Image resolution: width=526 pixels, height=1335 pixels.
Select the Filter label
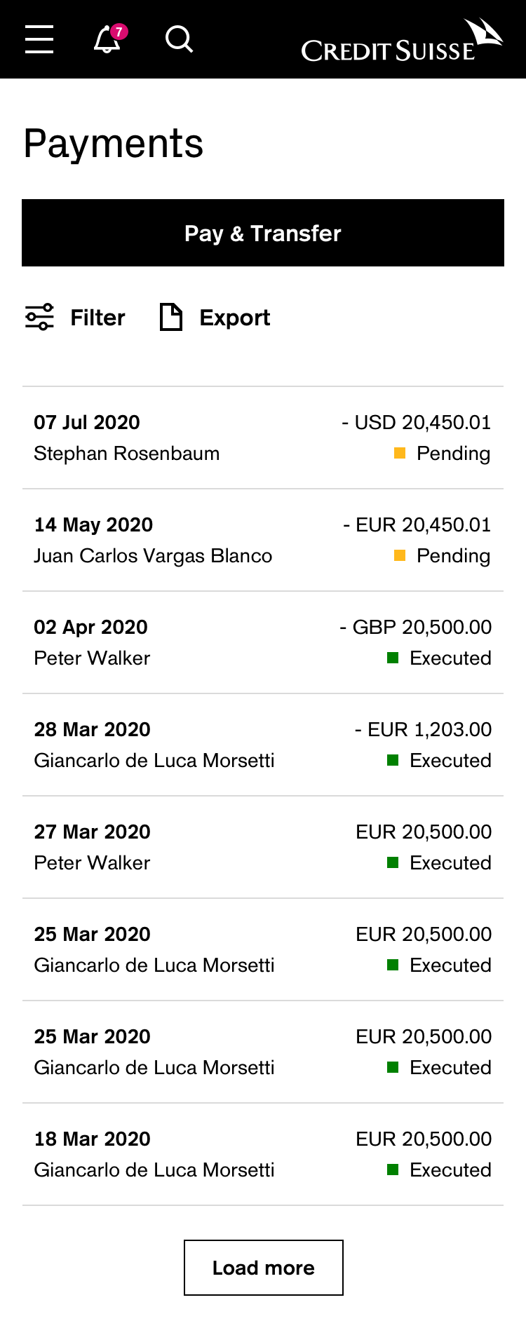click(x=97, y=318)
